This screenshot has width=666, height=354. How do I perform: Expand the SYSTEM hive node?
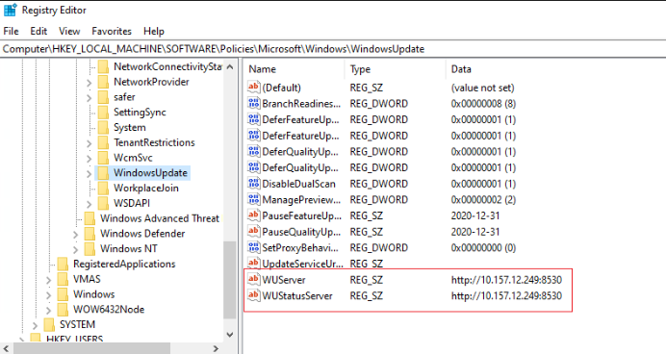coord(35,325)
